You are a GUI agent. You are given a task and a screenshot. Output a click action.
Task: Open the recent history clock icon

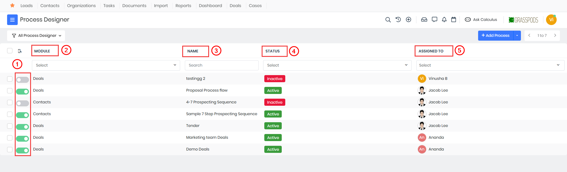tap(398, 20)
